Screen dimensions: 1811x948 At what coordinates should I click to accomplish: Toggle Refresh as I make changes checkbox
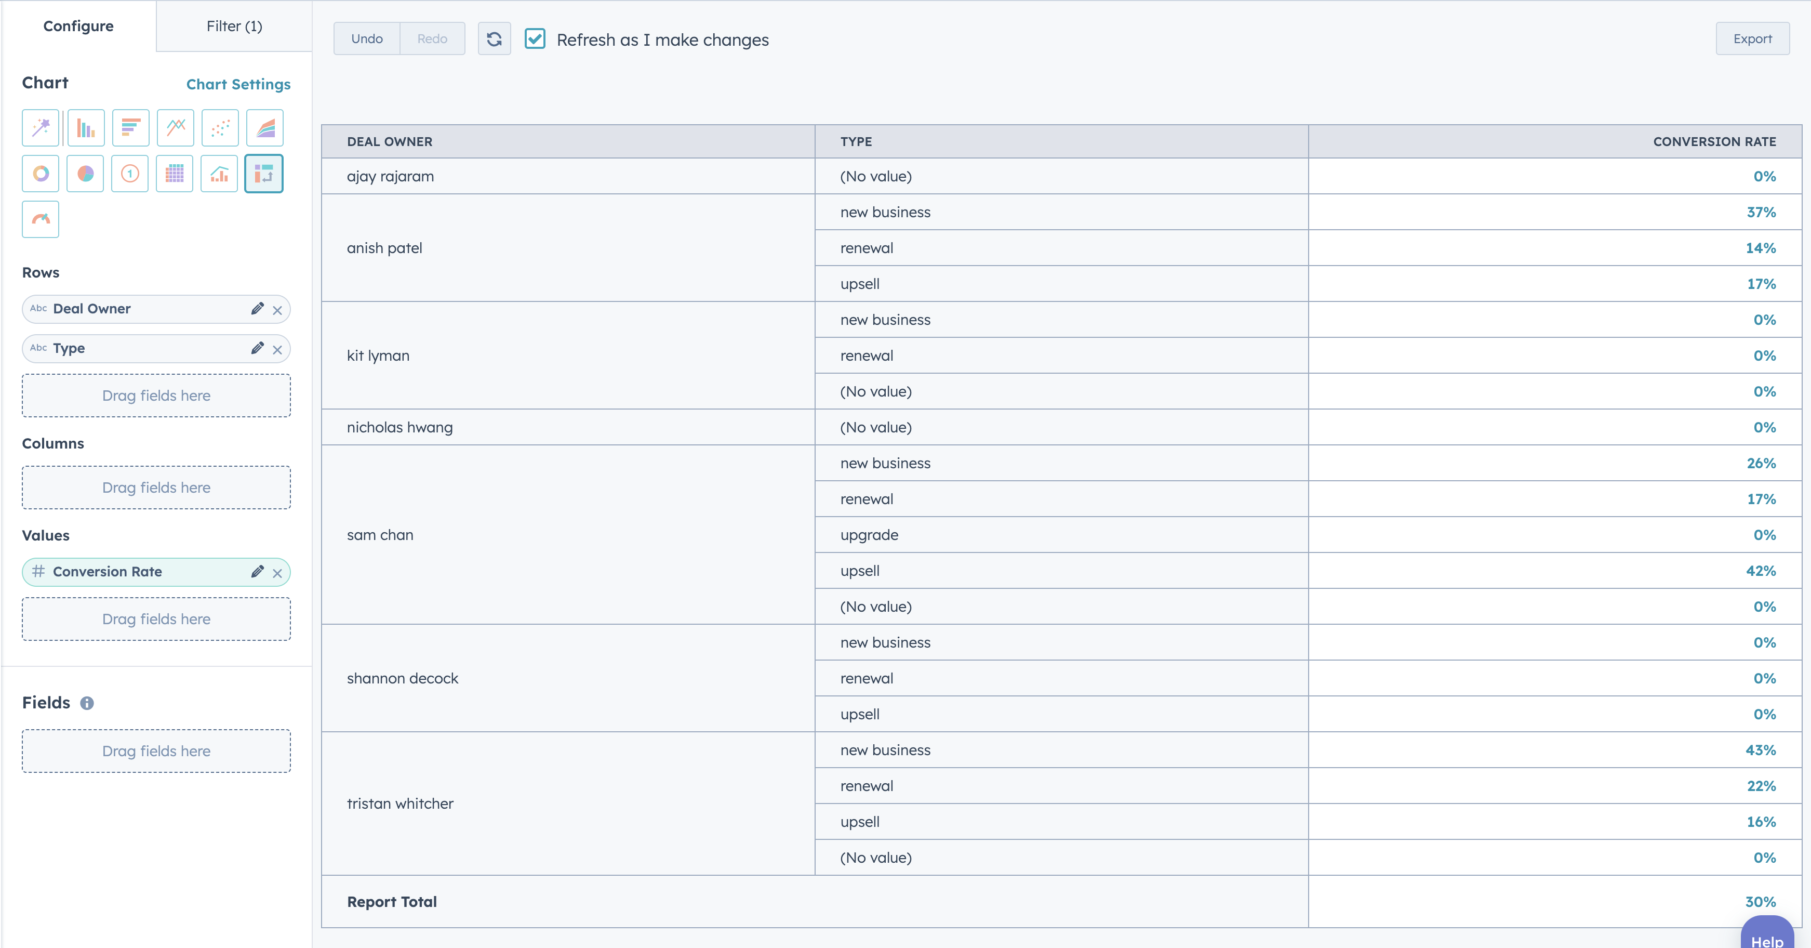(x=536, y=38)
